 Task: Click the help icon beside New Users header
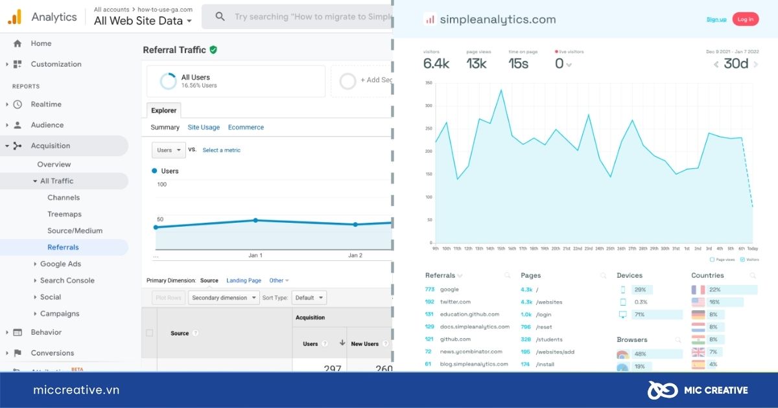(x=386, y=344)
